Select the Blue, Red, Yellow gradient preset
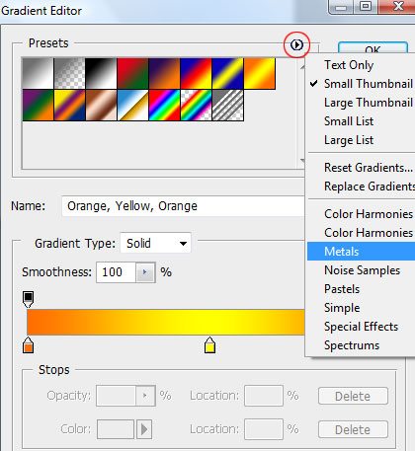This screenshot has height=451, width=415. point(196,73)
